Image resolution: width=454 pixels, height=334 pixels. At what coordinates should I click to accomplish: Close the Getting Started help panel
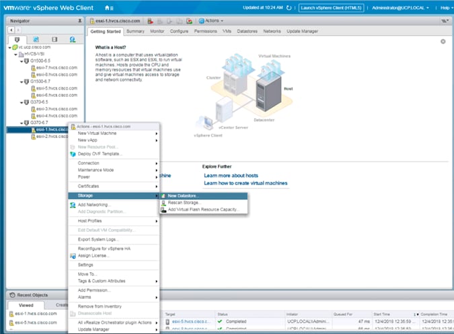click(443, 42)
